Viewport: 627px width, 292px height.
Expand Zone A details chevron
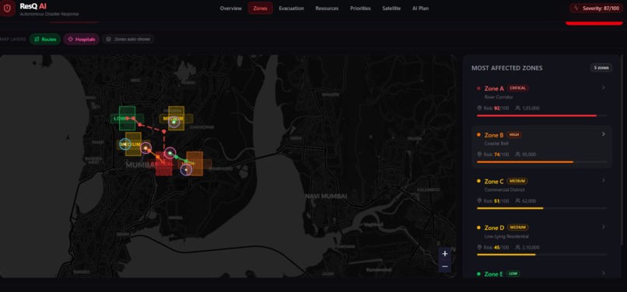point(604,88)
